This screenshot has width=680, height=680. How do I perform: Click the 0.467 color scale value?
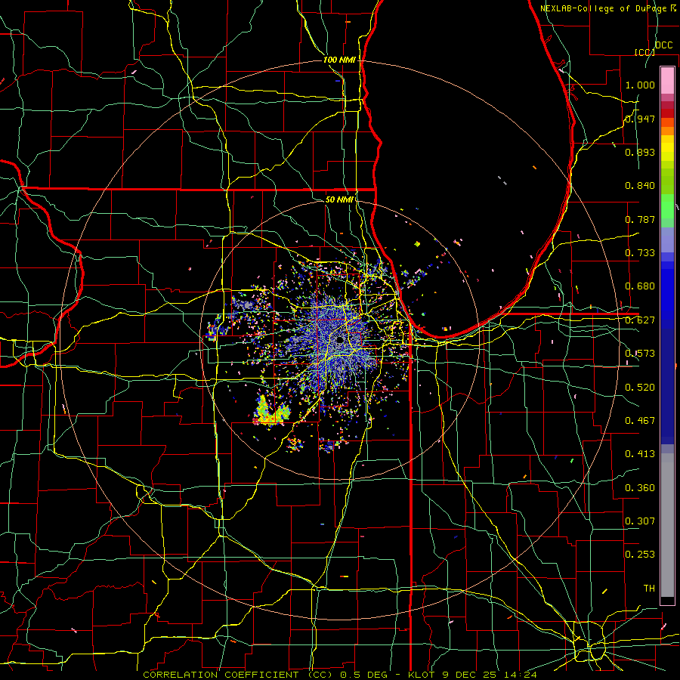click(x=640, y=421)
